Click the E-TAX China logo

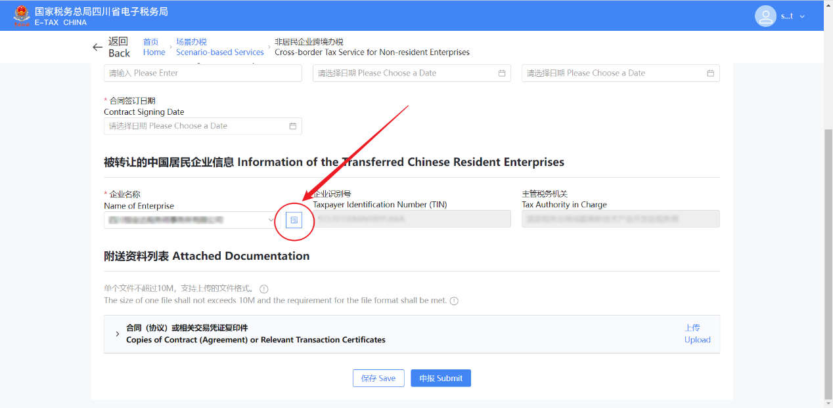pos(22,16)
